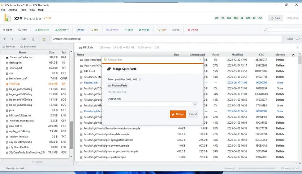Open archive properties with Props button
The height and width of the screenshot is (174, 302).
pyautogui.click(x=80, y=30)
